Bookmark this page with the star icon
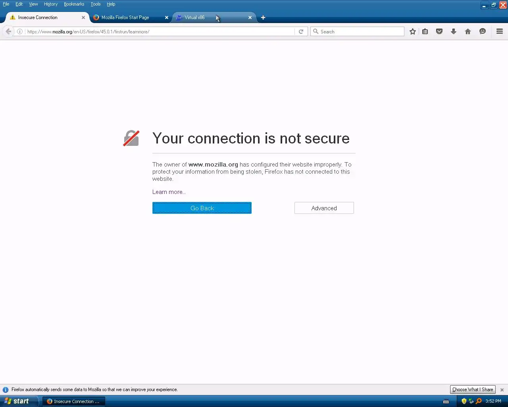Screen dimensions: 508x407 413,31
